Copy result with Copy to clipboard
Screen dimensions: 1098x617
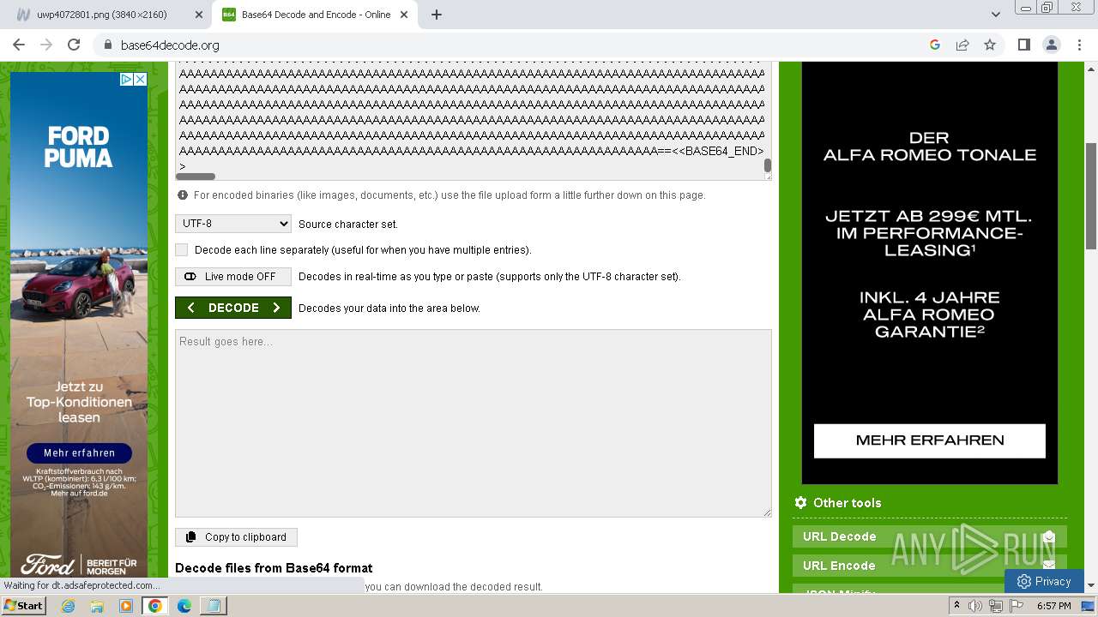click(236, 537)
